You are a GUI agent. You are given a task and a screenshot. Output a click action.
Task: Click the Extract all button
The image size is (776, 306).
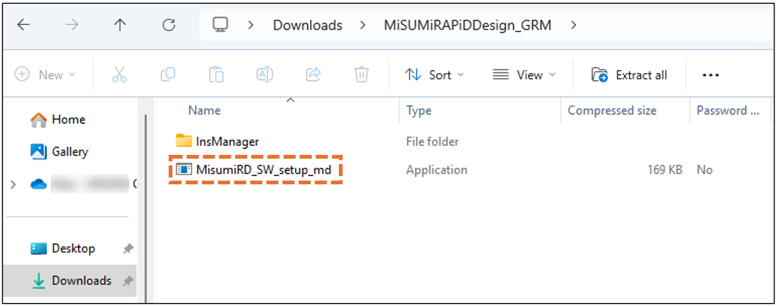pos(630,74)
